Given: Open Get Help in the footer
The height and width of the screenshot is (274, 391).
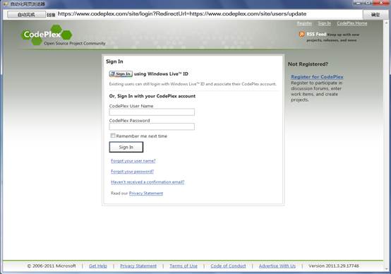Looking at the screenshot, I should tap(98, 266).
